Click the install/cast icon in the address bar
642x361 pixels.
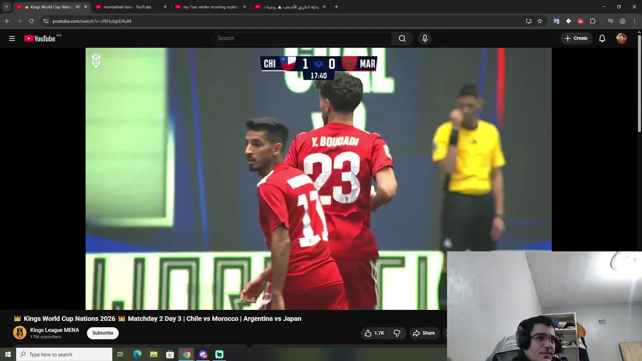point(529,21)
